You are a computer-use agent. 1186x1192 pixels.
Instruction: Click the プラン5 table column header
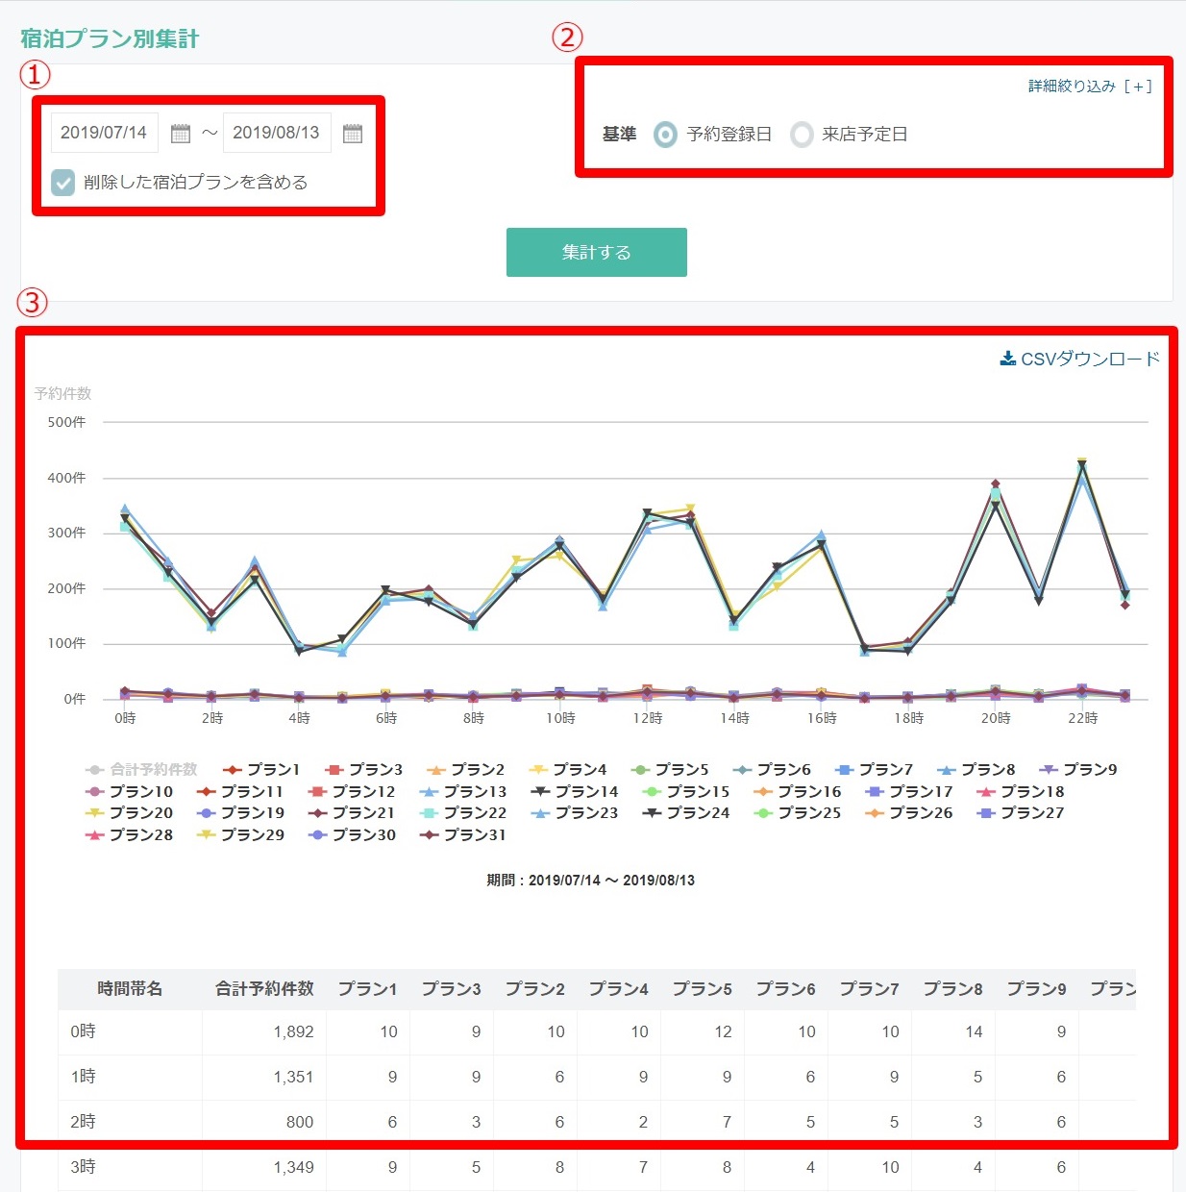coord(702,989)
